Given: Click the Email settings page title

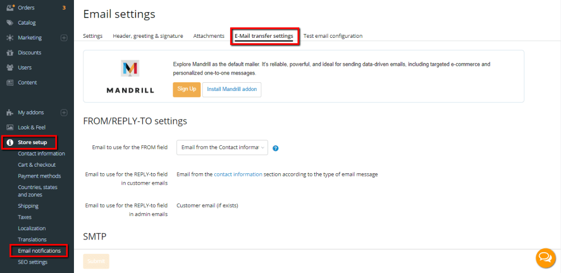Looking at the screenshot, I should click(x=119, y=14).
